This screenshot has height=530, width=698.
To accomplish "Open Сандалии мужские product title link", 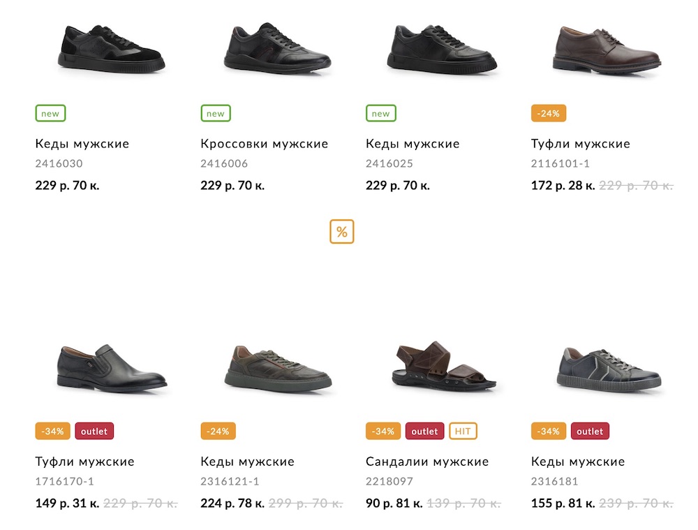I will 427,462.
